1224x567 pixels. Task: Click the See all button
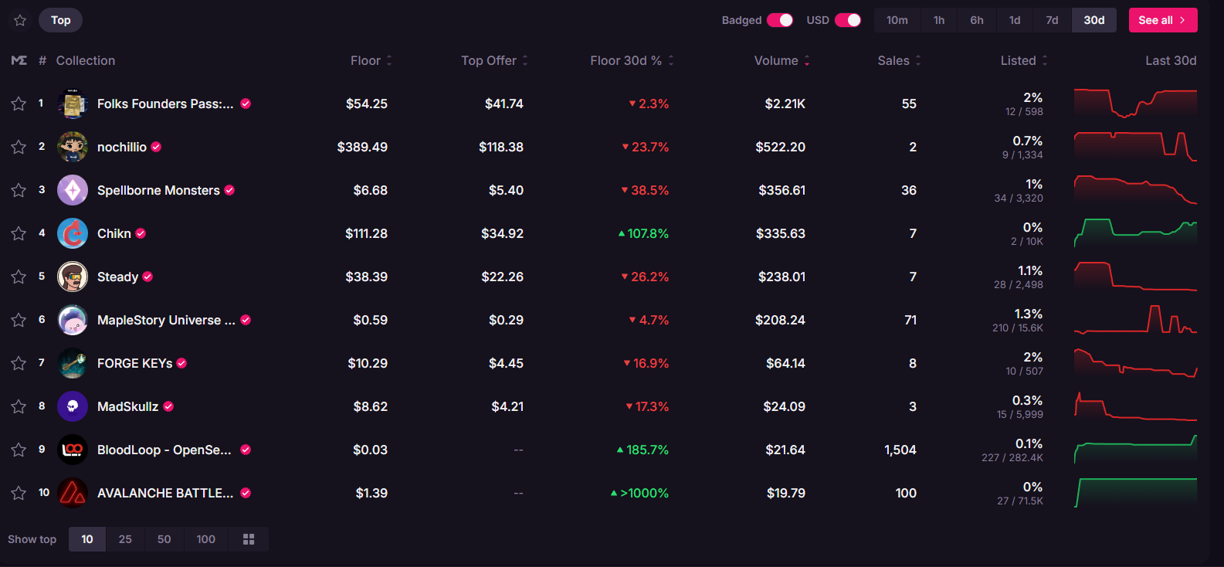pos(1162,20)
